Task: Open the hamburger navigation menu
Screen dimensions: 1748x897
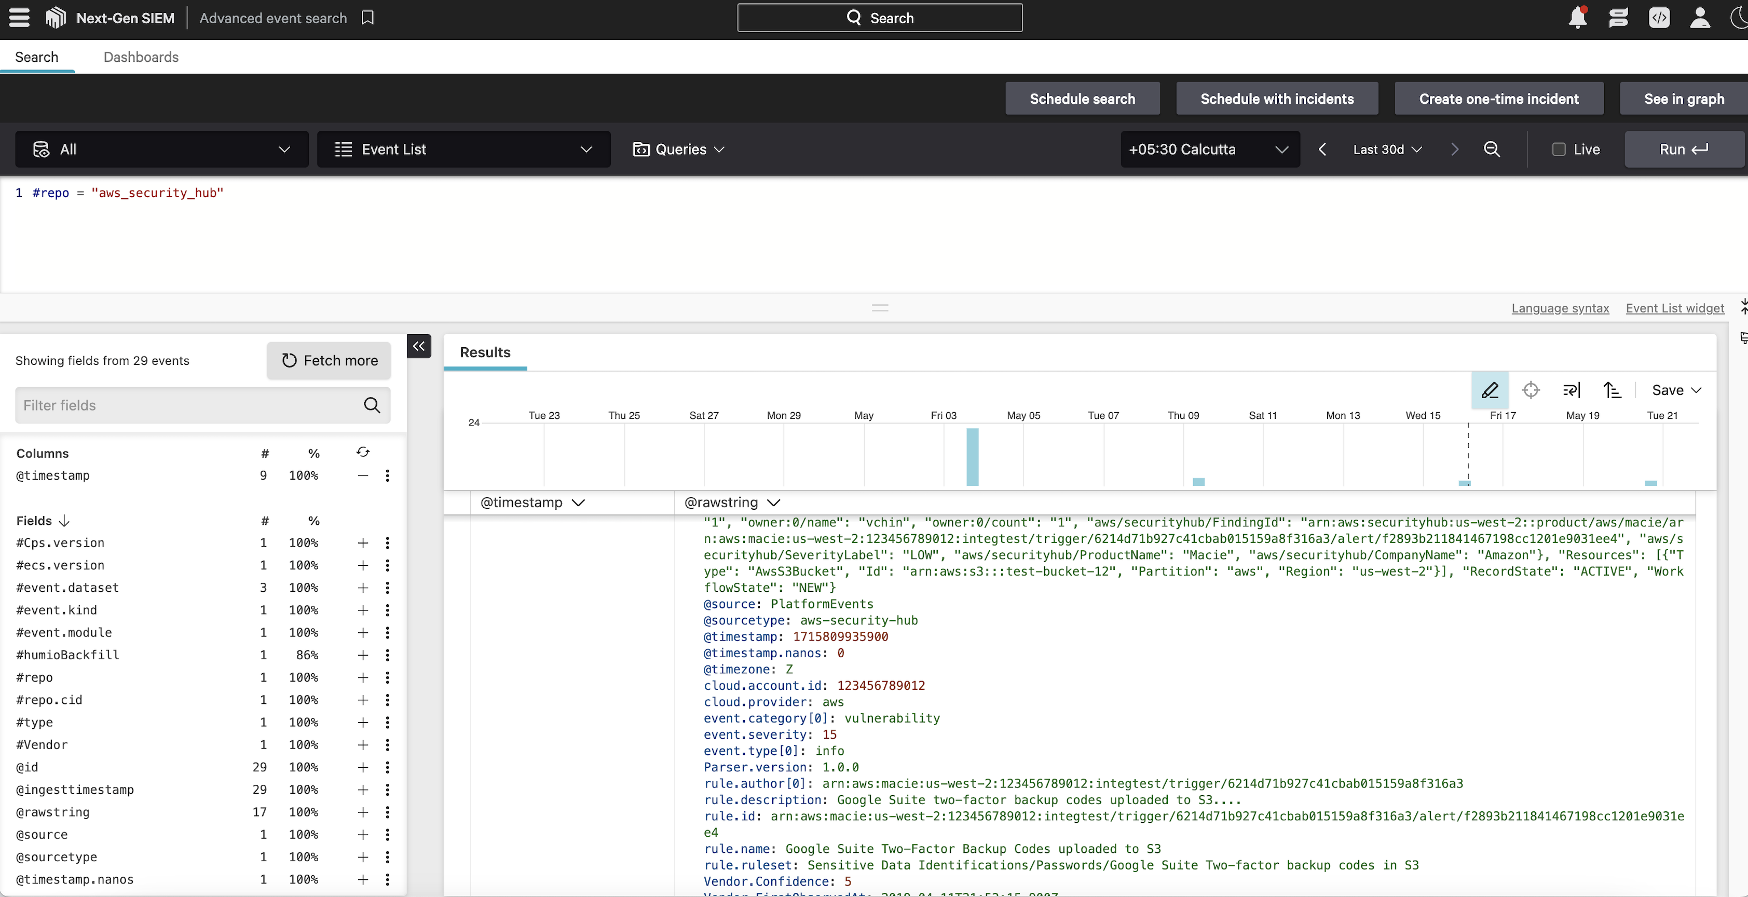Action: coord(19,18)
